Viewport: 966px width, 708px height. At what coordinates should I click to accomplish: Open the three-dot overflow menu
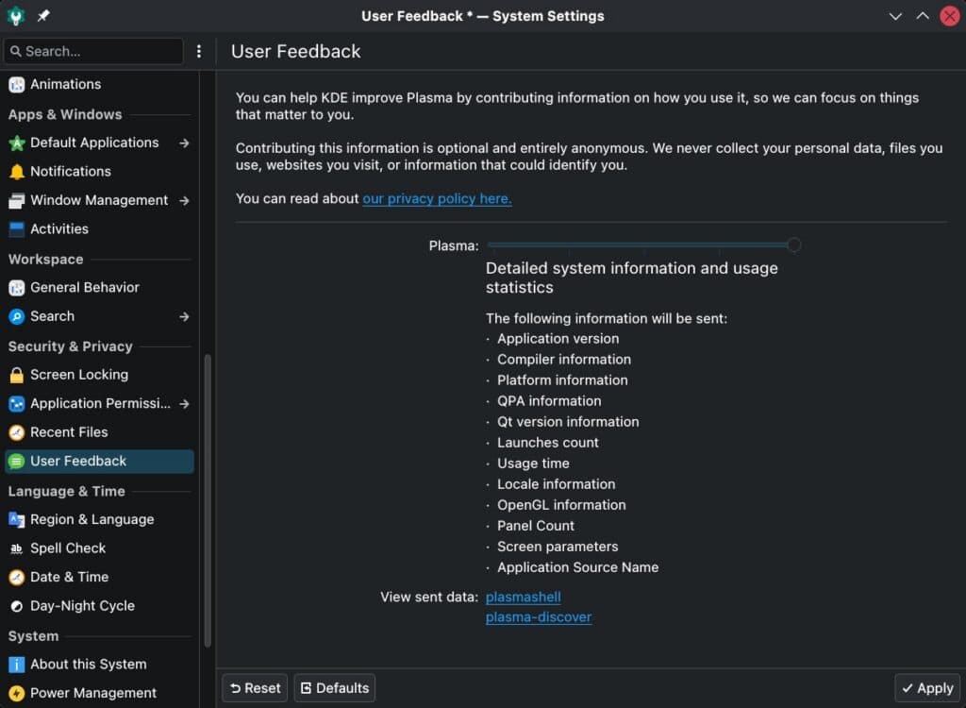tap(199, 51)
